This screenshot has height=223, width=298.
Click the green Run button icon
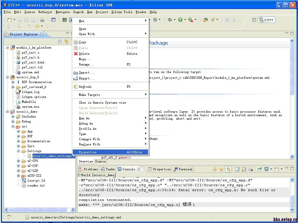(180, 20)
